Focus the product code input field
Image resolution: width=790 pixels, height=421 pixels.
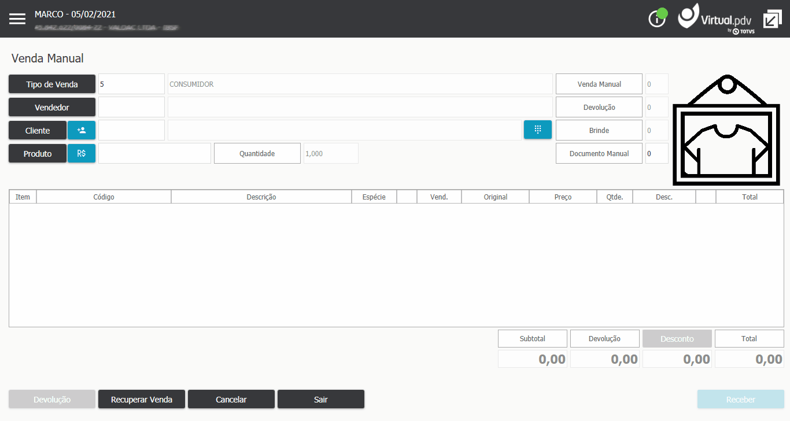tap(154, 153)
